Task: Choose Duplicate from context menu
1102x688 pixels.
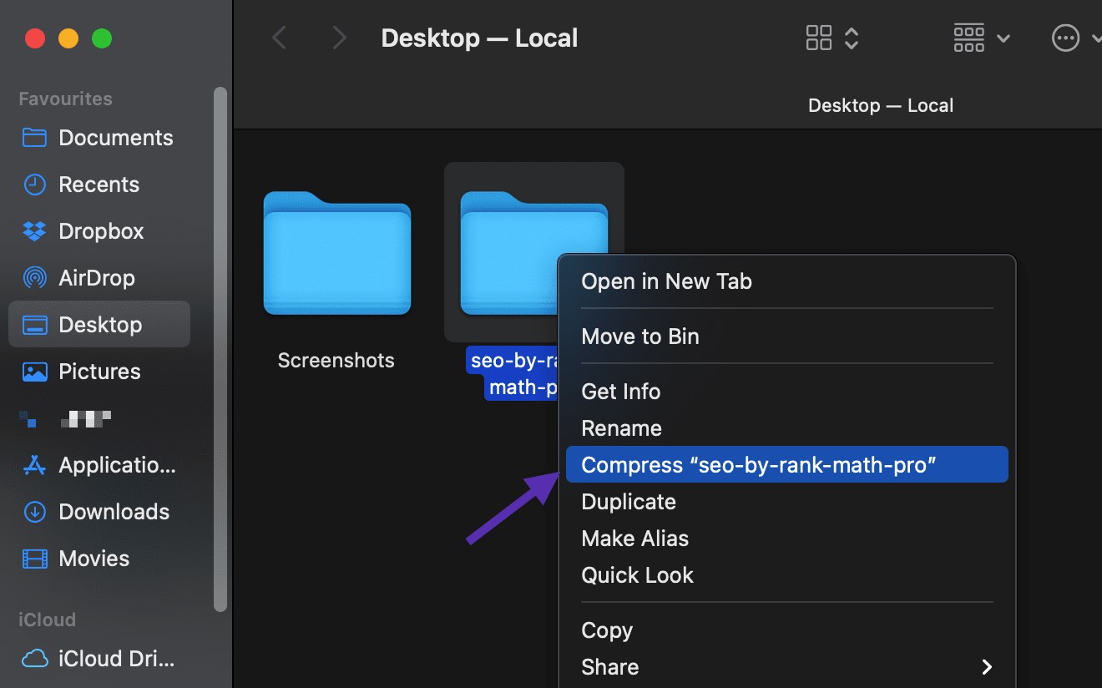Action: (787, 502)
